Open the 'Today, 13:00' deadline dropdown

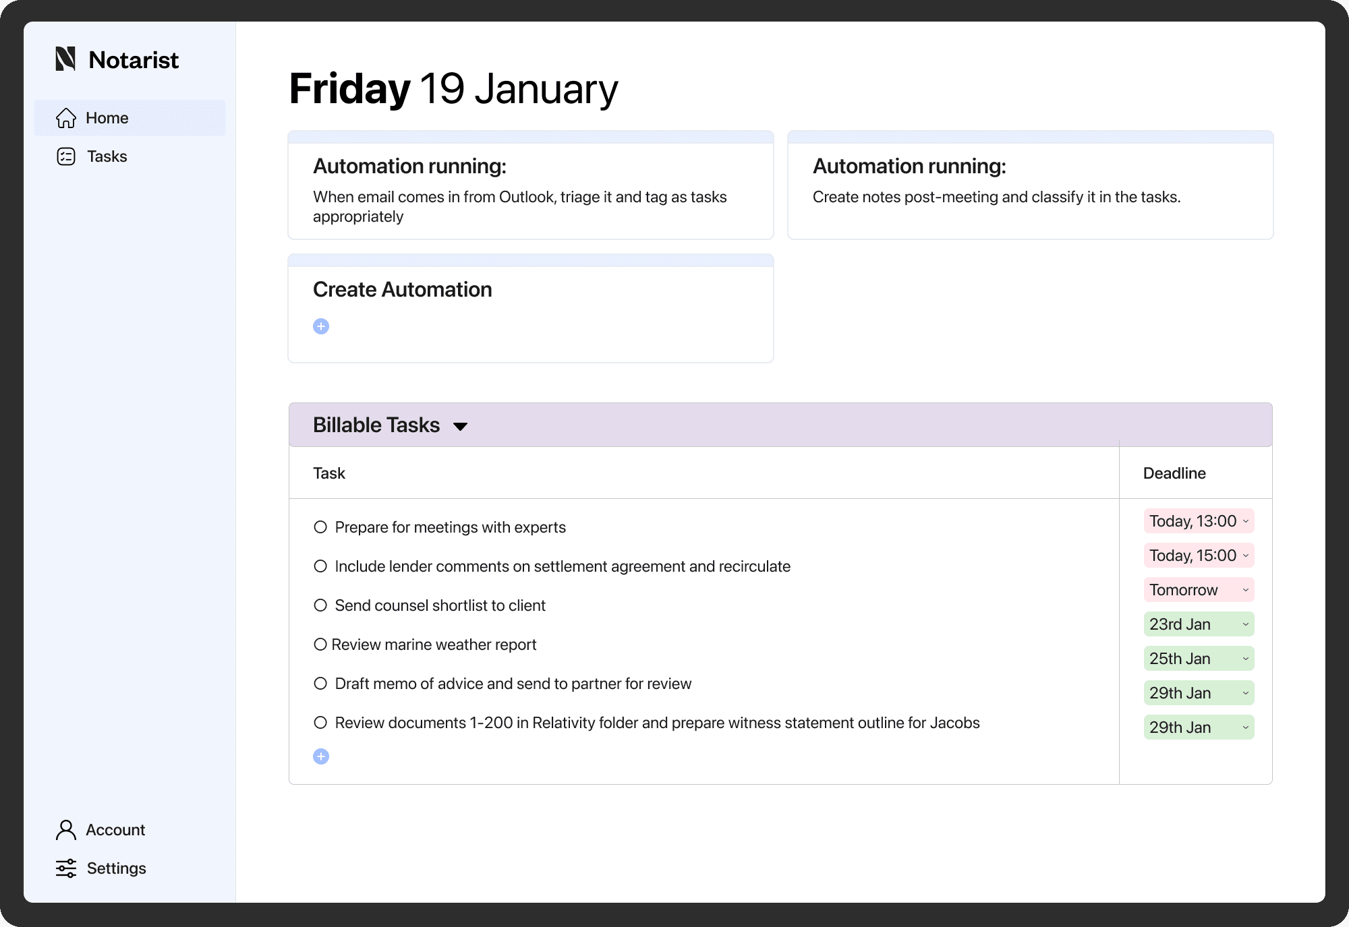pyautogui.click(x=1199, y=521)
